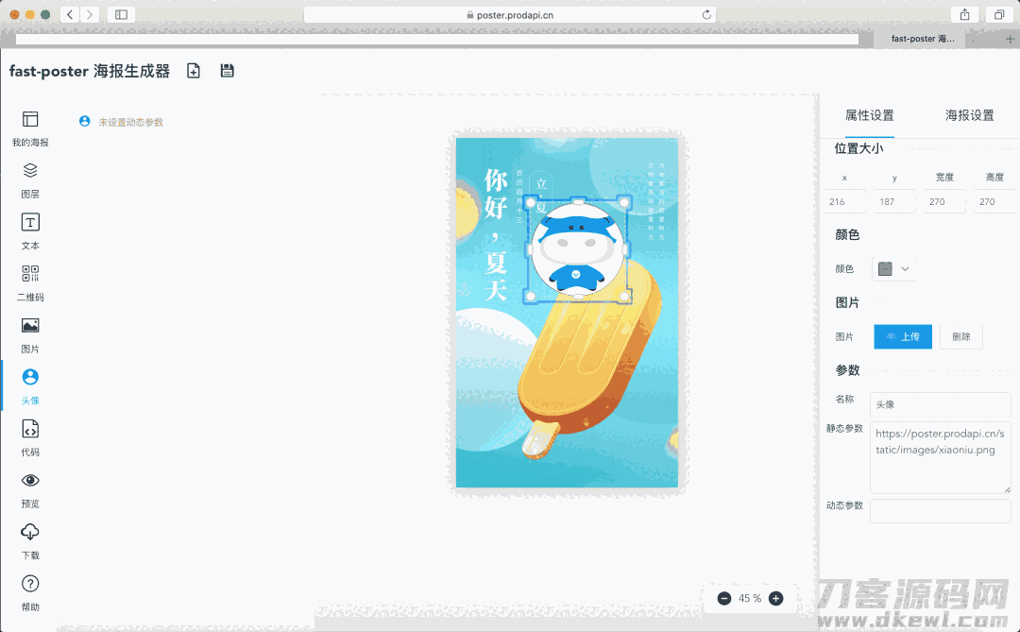Click the 预览 (Preview) eye icon
This screenshot has height=632, width=1020.
click(x=30, y=488)
